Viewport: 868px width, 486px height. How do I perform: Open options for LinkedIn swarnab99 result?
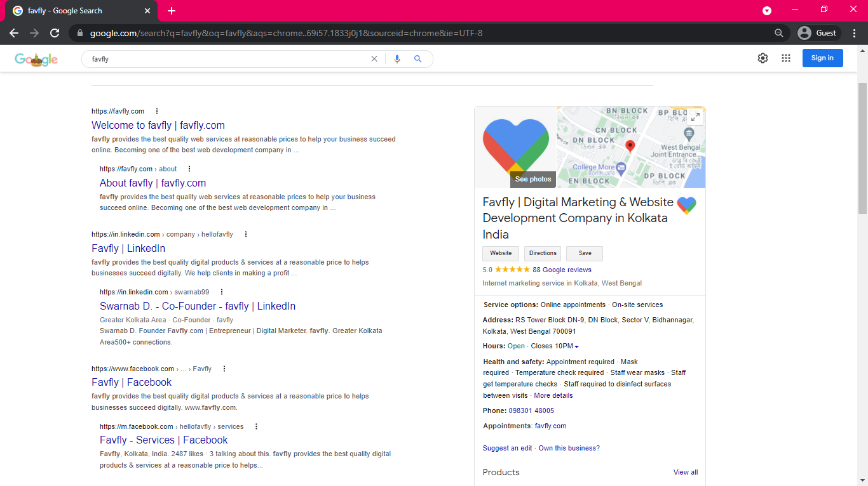pos(222,292)
